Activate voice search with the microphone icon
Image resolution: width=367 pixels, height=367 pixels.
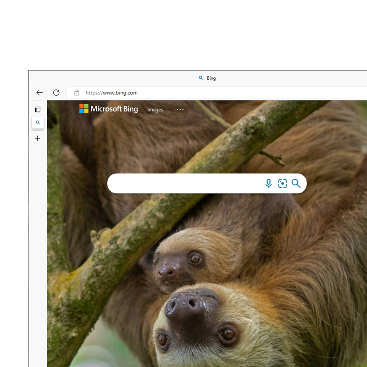click(268, 183)
